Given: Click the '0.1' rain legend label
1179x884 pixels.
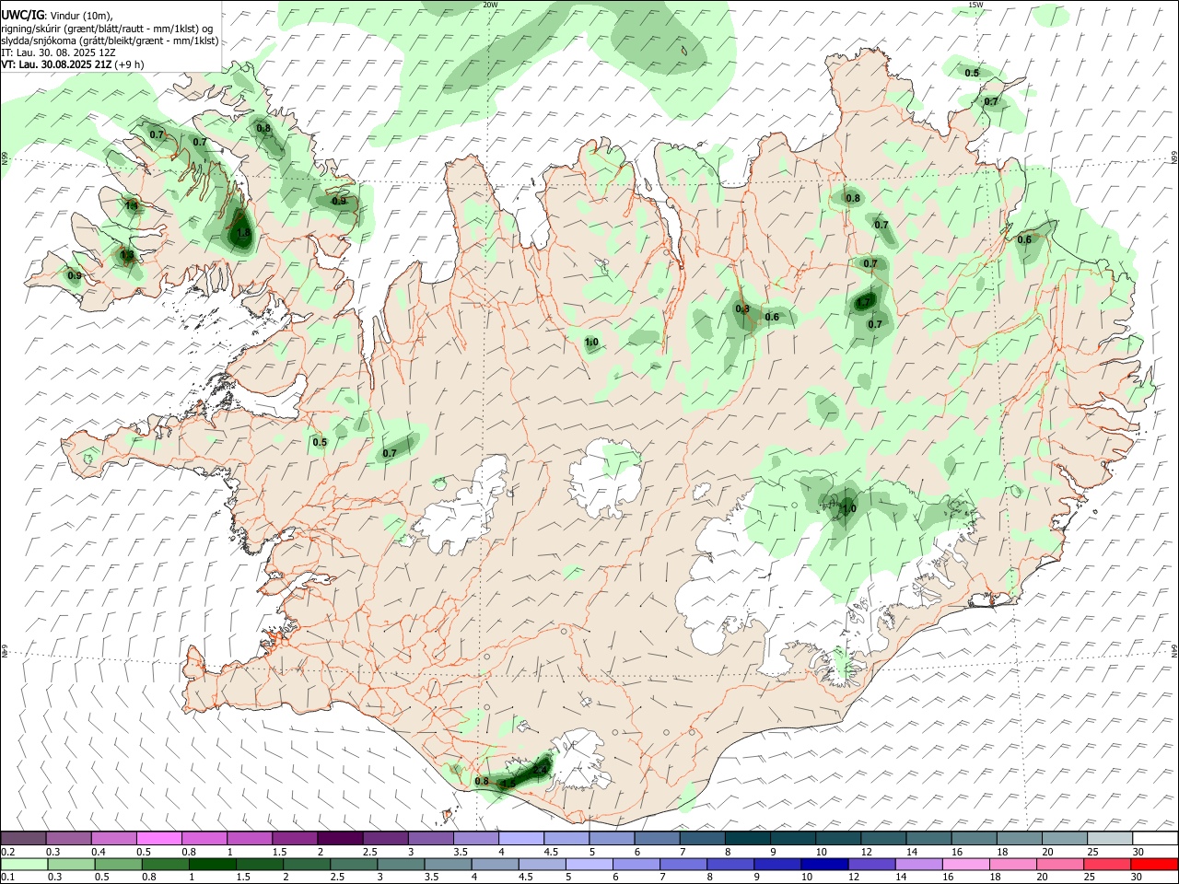Looking at the screenshot, I should [8, 878].
